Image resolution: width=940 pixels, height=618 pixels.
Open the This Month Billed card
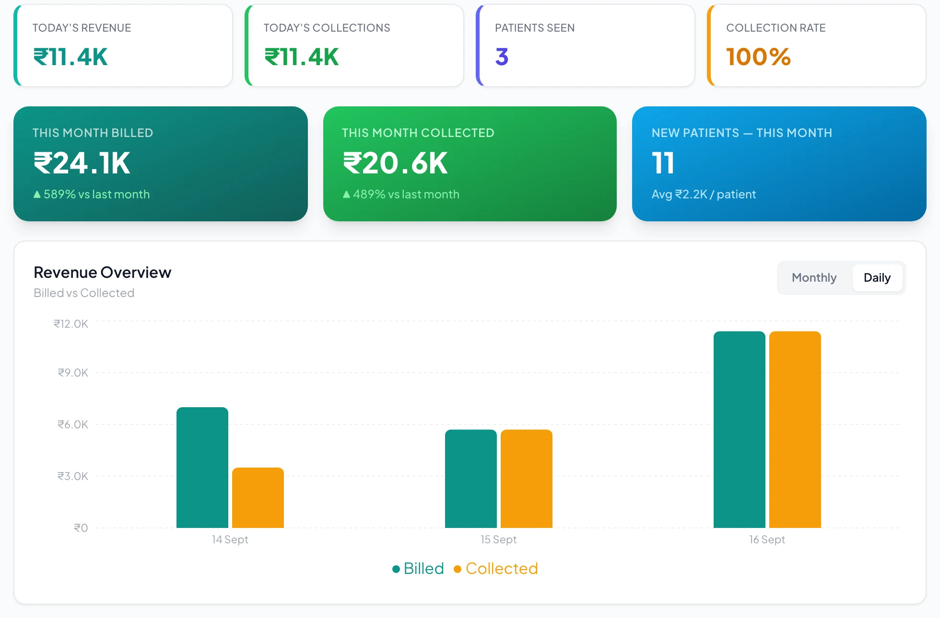[x=161, y=164]
